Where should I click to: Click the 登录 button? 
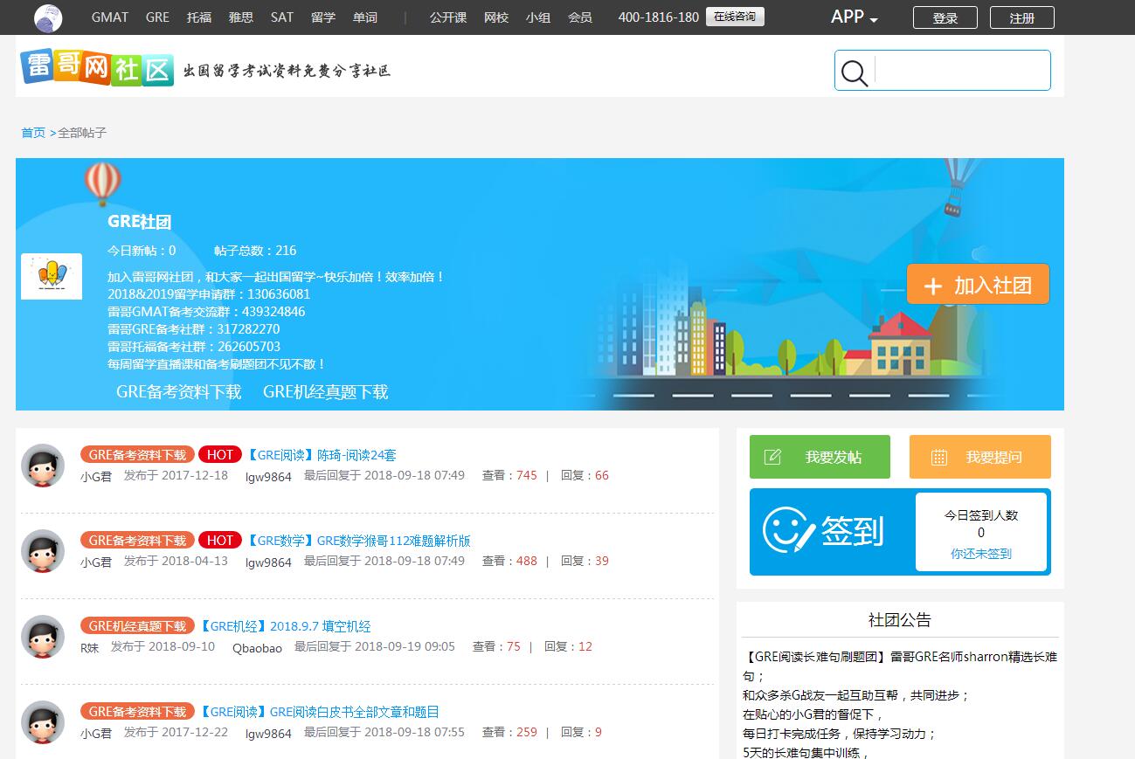click(945, 17)
